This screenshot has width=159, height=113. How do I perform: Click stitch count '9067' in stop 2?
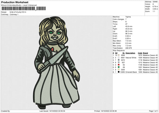(123, 58)
